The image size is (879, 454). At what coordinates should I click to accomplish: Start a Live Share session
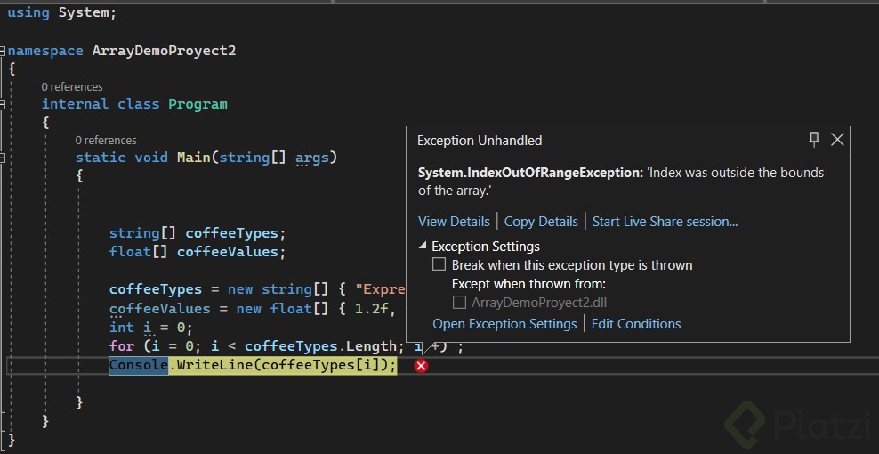pos(665,222)
